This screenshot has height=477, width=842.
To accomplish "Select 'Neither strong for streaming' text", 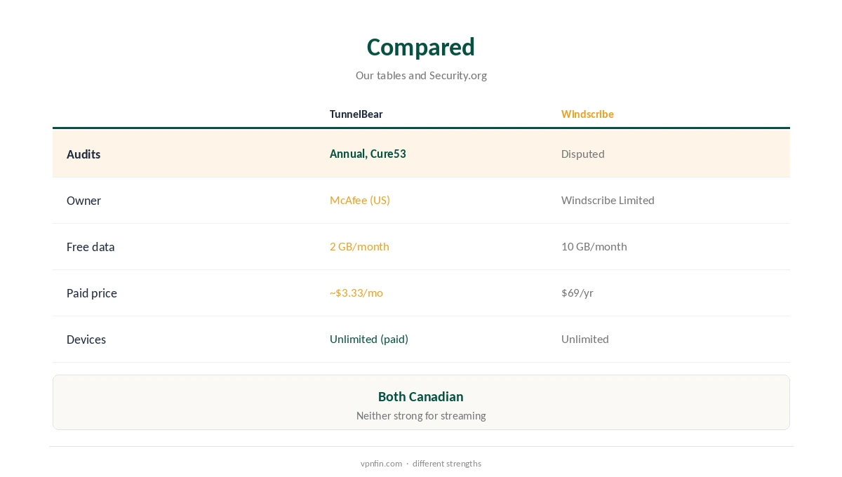I will 421,415.
